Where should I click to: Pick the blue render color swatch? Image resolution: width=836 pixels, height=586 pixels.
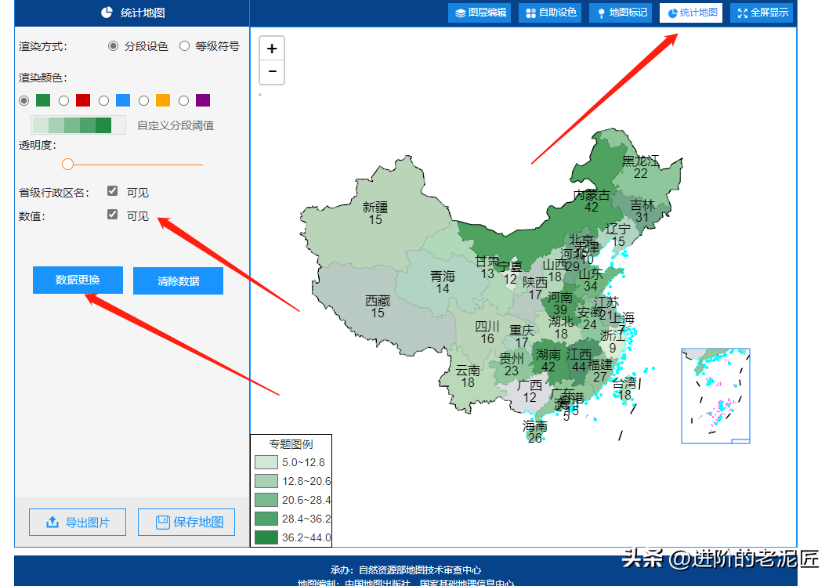tap(123, 100)
